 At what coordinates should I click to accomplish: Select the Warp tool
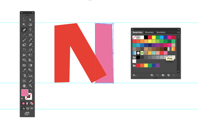tap(24, 55)
